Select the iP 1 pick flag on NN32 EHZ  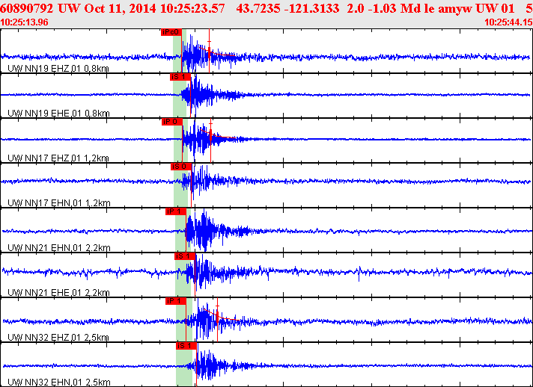[176, 301]
